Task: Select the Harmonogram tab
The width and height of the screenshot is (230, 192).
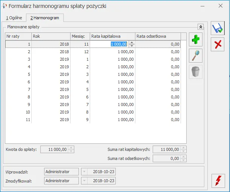Action: pyautogui.click(x=44, y=18)
